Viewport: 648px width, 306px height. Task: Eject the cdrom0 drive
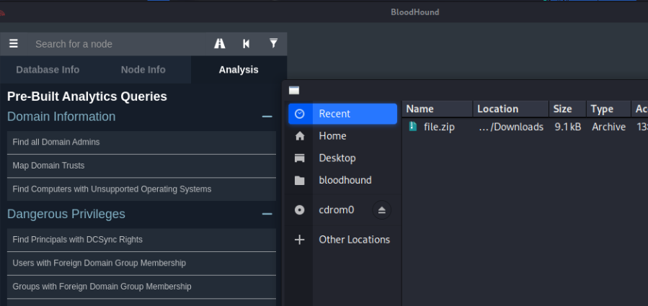click(x=382, y=210)
